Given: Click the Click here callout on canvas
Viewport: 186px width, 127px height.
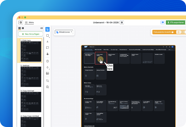Looking at the screenshot, I should click(x=110, y=67).
